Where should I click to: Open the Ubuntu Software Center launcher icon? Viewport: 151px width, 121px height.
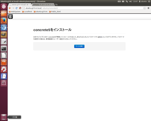pos(4,62)
